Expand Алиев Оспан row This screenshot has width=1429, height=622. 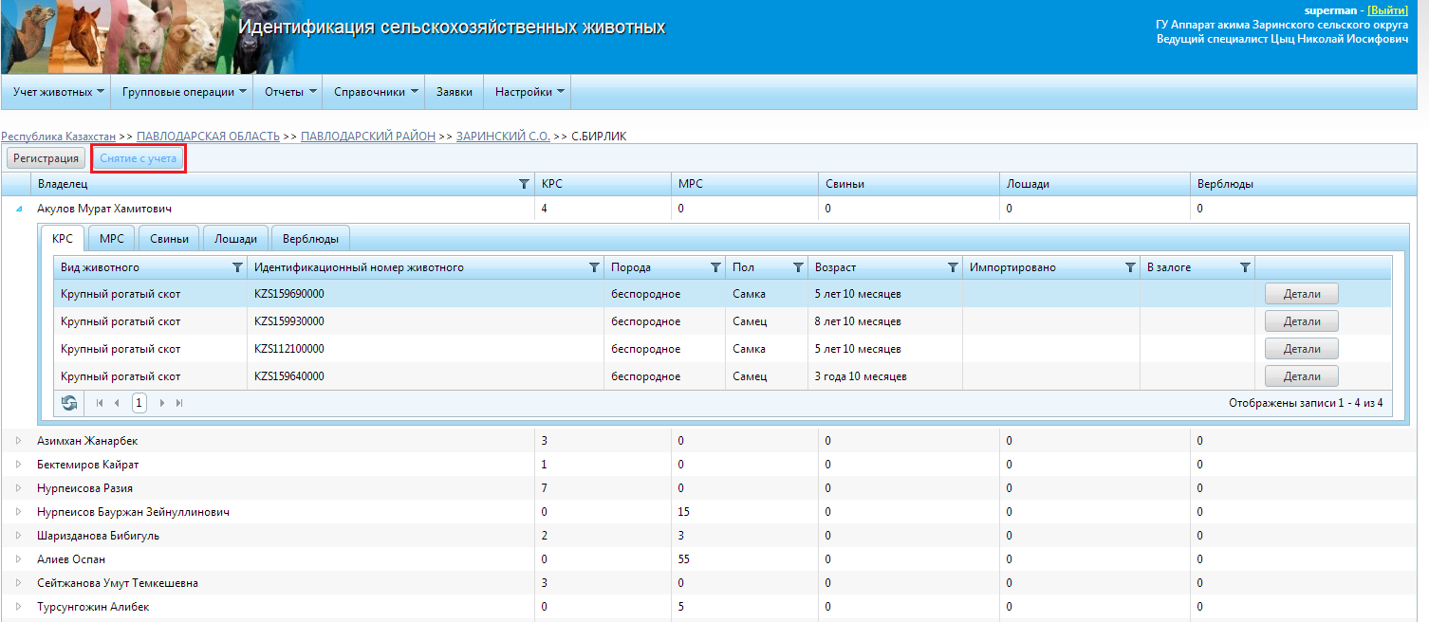coord(18,559)
